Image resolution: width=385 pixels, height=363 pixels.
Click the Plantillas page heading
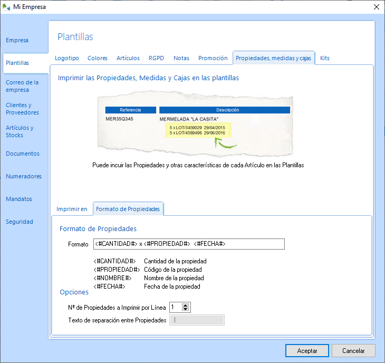point(75,37)
